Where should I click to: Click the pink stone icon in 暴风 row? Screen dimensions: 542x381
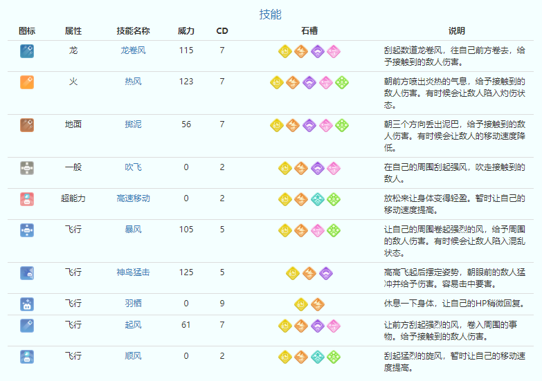click(317, 230)
